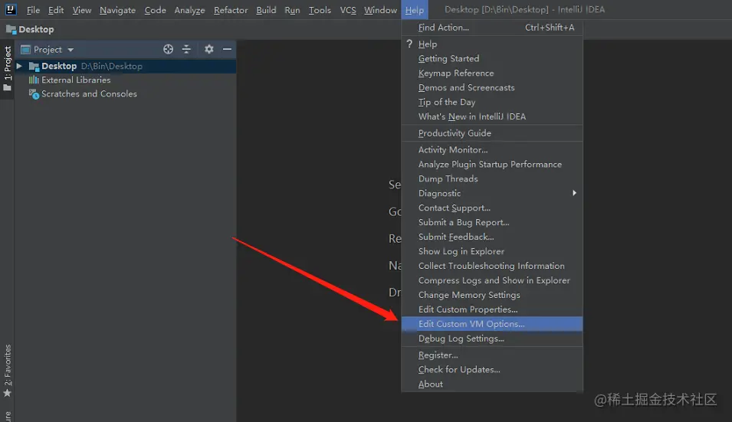
Task: Open the Run menu
Action: coord(292,10)
